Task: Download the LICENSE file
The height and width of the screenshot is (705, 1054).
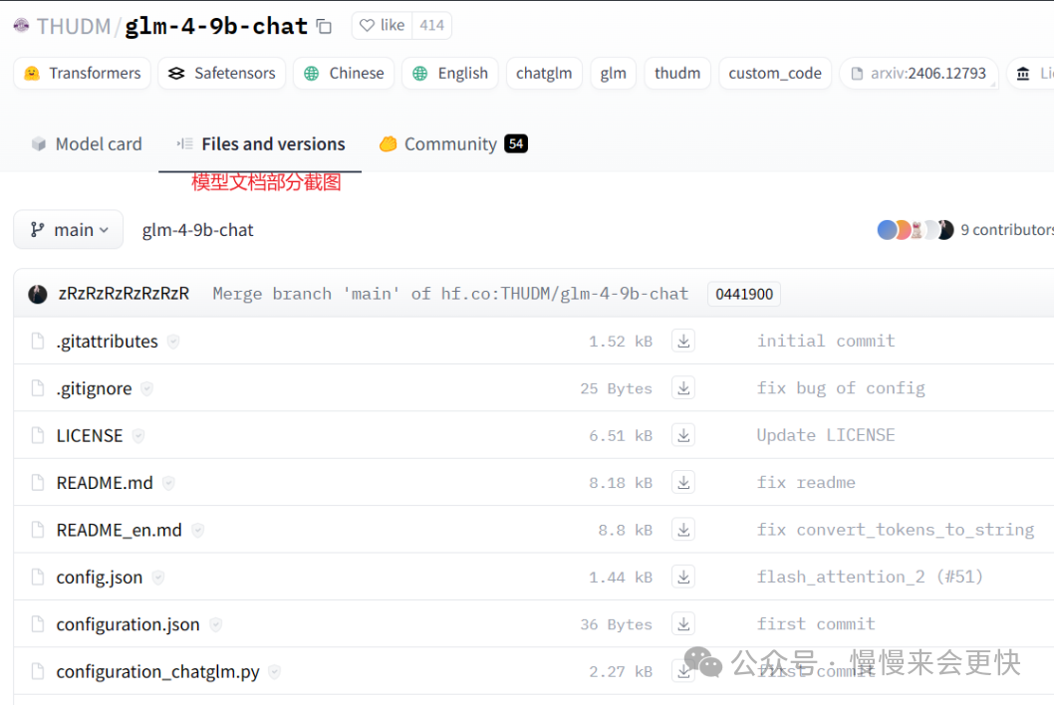Action: pyautogui.click(x=683, y=435)
